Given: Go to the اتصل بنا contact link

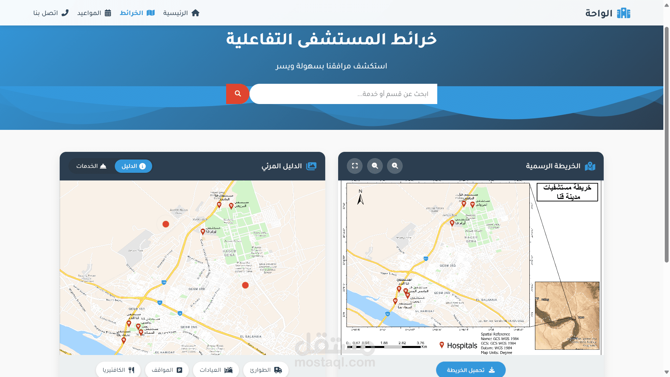Looking at the screenshot, I should tap(51, 13).
